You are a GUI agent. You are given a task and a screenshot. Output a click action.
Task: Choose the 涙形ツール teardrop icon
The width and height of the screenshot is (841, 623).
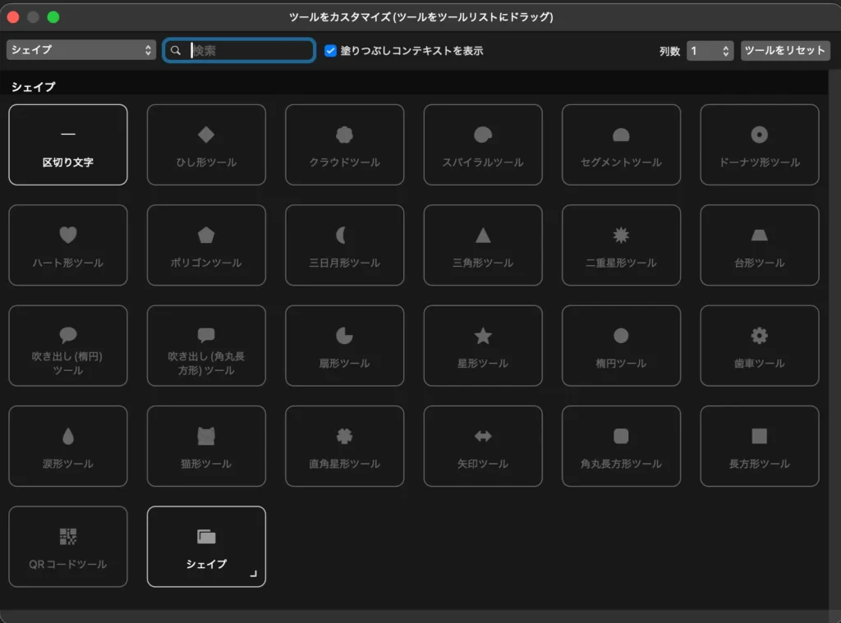click(x=68, y=436)
